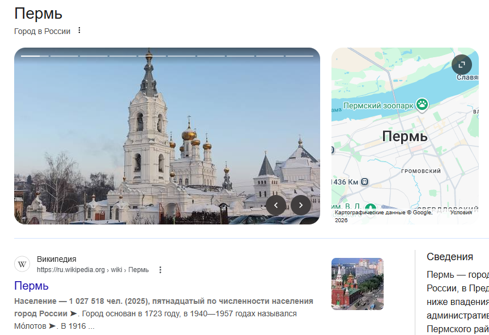
Task: Open the options menu beside the Wikipedia URL
Action: click(x=160, y=270)
